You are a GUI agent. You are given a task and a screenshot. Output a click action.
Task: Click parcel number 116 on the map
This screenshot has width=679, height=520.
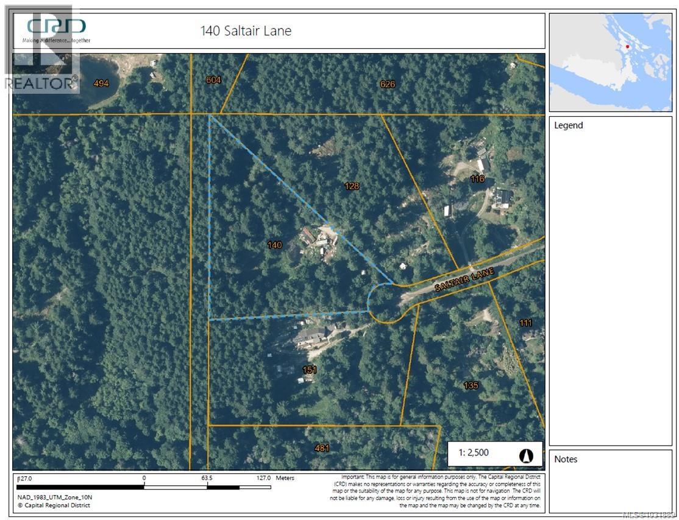[x=477, y=178]
